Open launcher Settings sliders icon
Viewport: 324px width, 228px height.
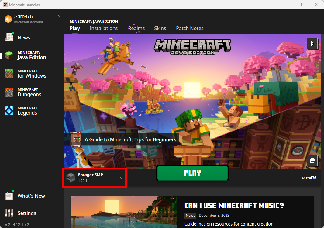(9, 213)
